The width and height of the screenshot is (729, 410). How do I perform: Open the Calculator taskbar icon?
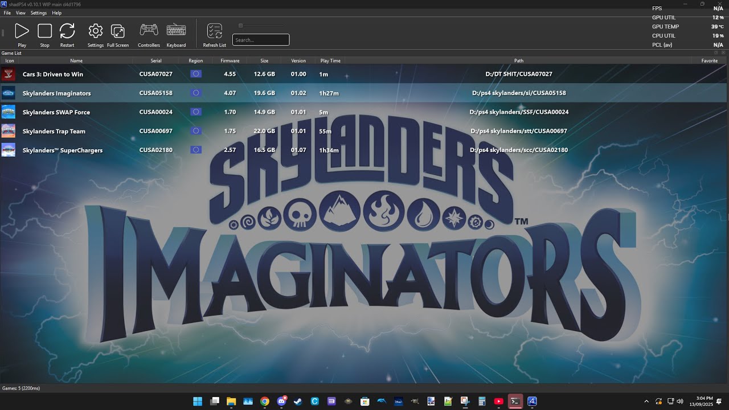point(482,401)
